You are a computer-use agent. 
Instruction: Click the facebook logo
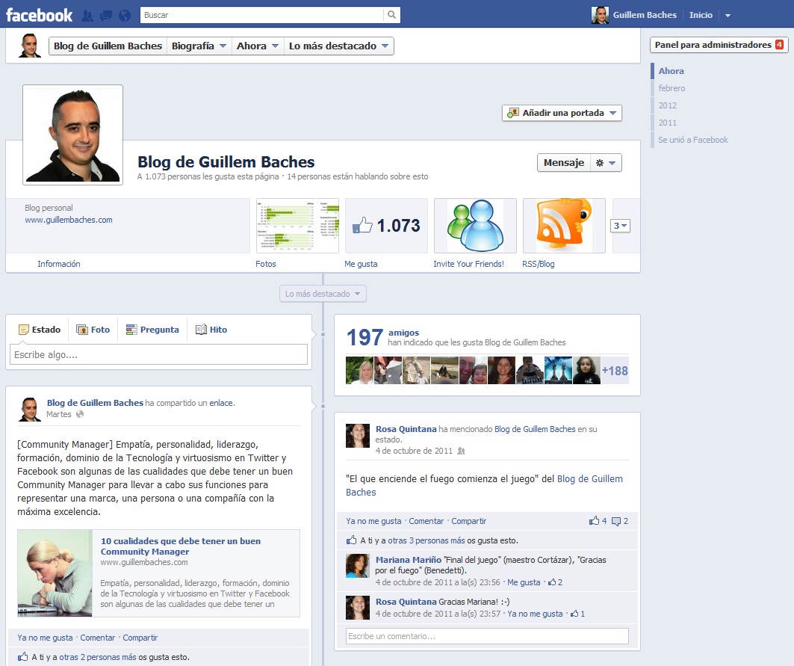click(x=39, y=15)
